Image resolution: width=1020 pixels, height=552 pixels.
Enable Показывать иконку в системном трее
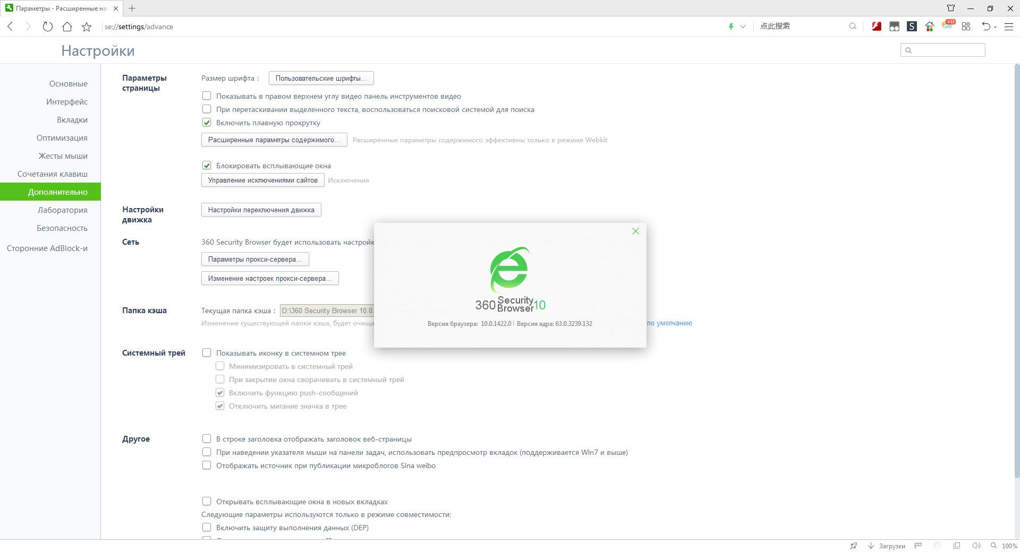coord(207,353)
